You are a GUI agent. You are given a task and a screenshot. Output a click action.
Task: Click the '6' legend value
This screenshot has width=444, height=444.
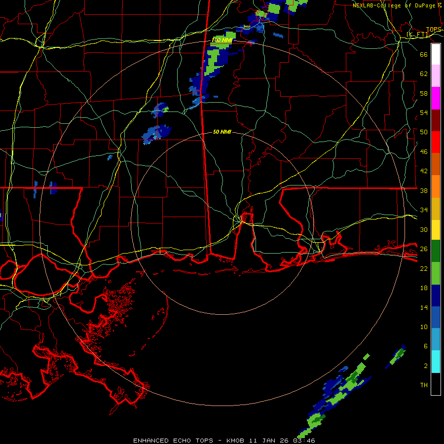click(426, 346)
